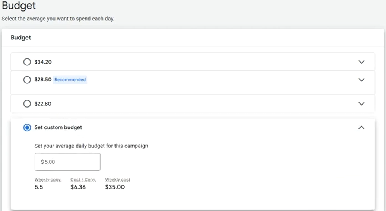Click the $35.00 weekly cost value
The width and height of the screenshot is (386, 211).
[x=115, y=187]
